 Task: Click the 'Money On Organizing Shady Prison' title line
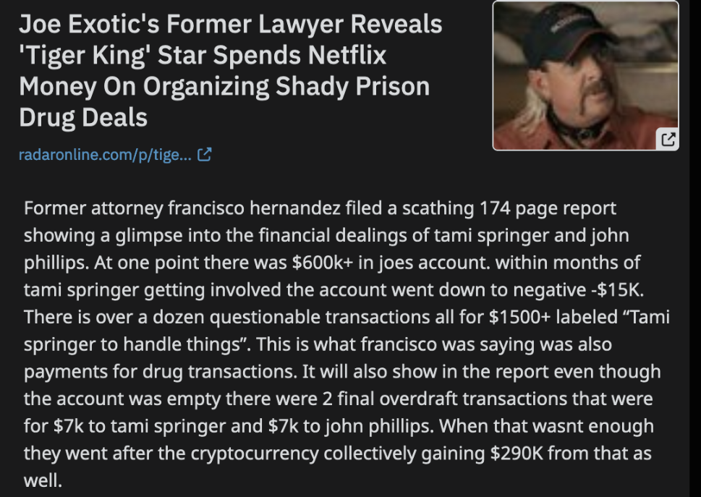[x=224, y=86]
